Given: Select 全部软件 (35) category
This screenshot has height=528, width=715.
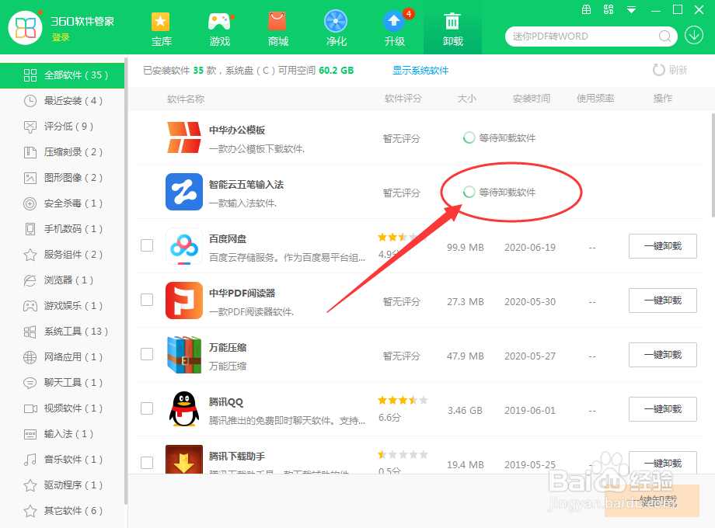Looking at the screenshot, I should point(62,75).
